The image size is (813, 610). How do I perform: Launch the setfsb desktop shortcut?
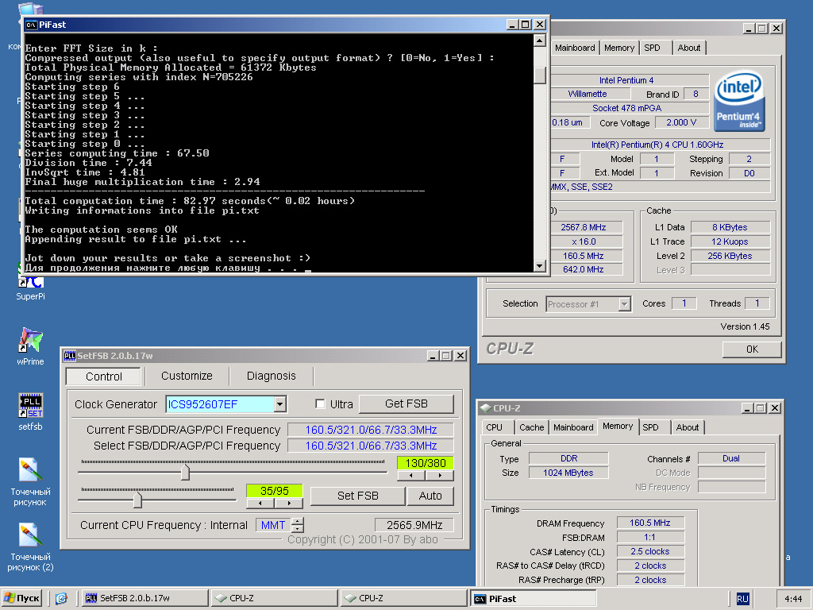(x=30, y=411)
